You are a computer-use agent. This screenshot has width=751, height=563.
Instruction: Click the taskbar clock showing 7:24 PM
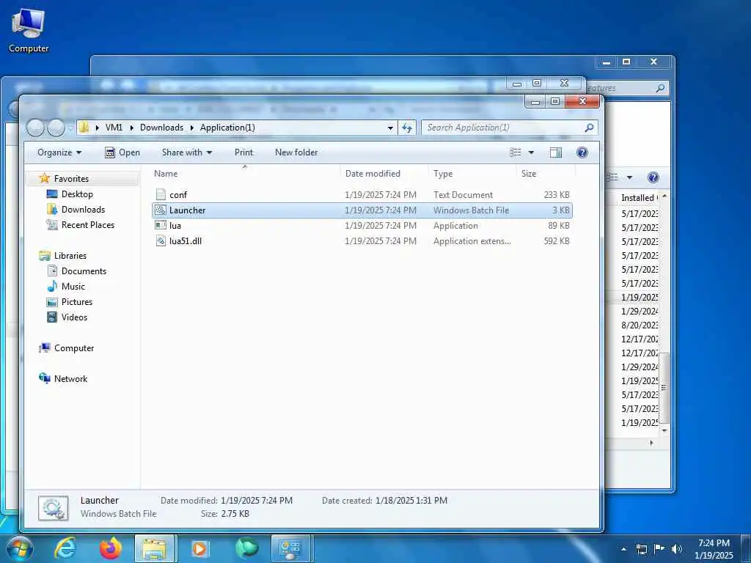click(x=714, y=549)
